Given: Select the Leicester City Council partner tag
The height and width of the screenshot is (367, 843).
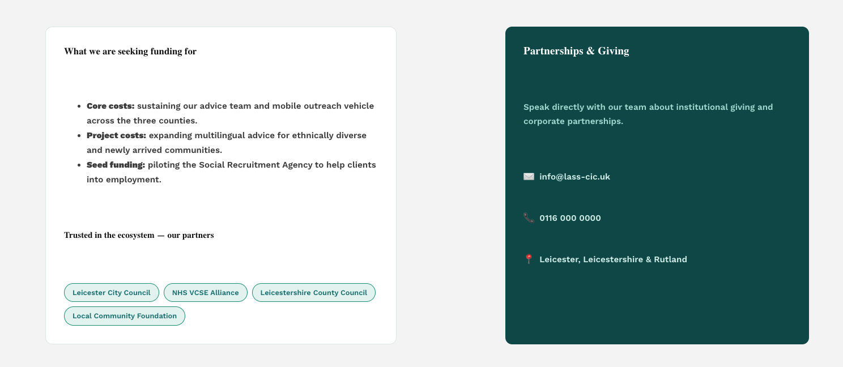Looking at the screenshot, I should (112, 293).
